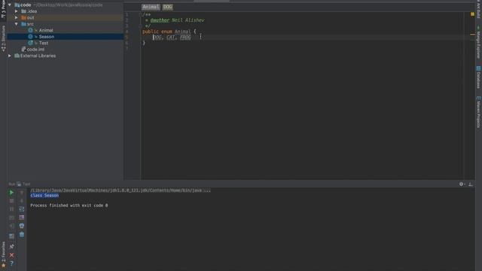Rerun Test with the green play icon
Screen dimensions: 482x271
pyautogui.click(x=11, y=193)
